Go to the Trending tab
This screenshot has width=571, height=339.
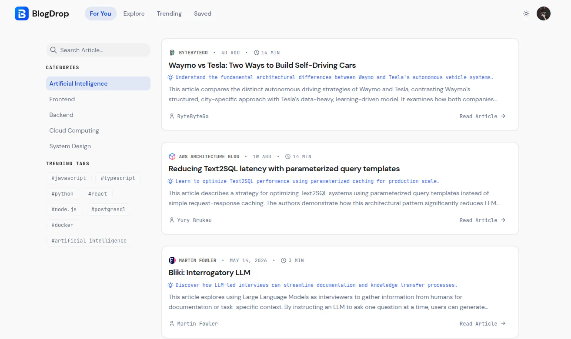click(x=169, y=13)
